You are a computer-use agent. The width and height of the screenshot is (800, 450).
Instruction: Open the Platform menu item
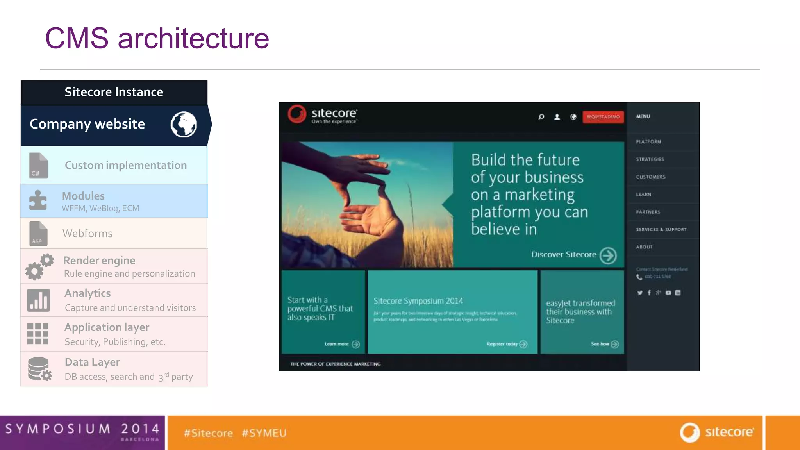click(x=648, y=142)
